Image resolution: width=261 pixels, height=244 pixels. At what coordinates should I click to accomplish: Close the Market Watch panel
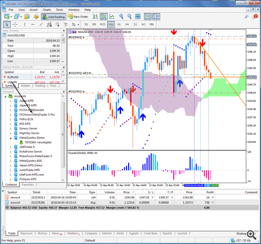pyautogui.click(x=64, y=67)
